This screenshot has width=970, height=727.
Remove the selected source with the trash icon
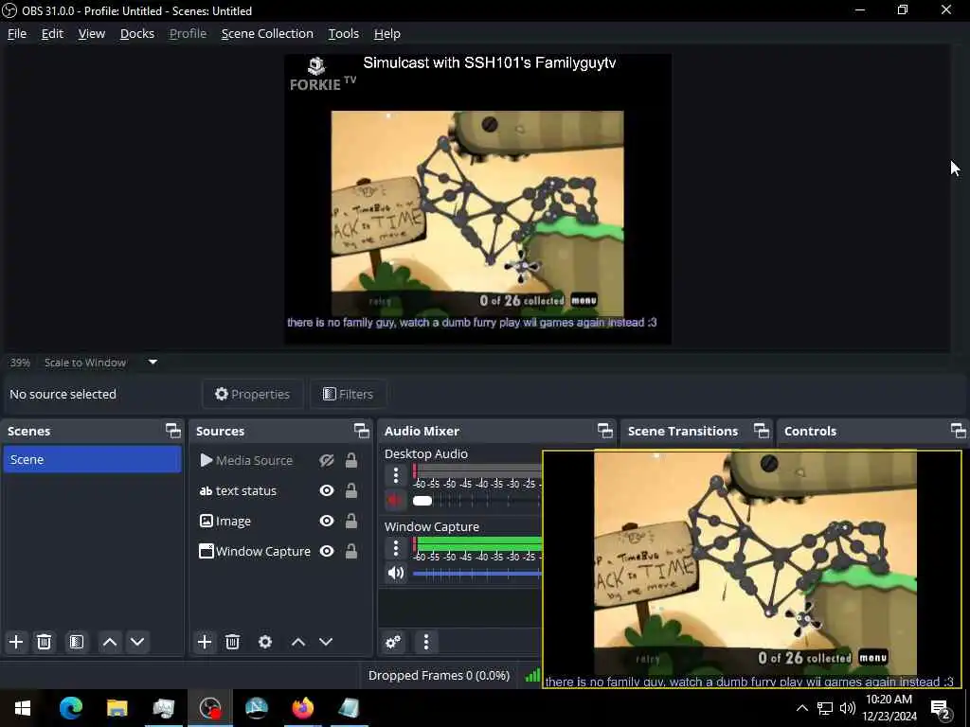point(233,642)
